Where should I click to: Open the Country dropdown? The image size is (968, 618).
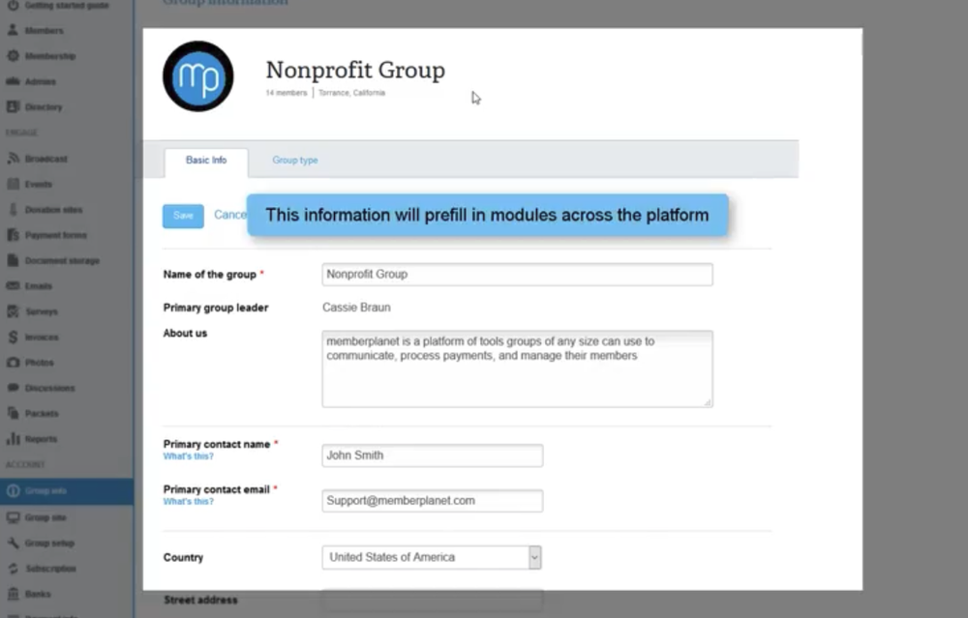click(432, 558)
